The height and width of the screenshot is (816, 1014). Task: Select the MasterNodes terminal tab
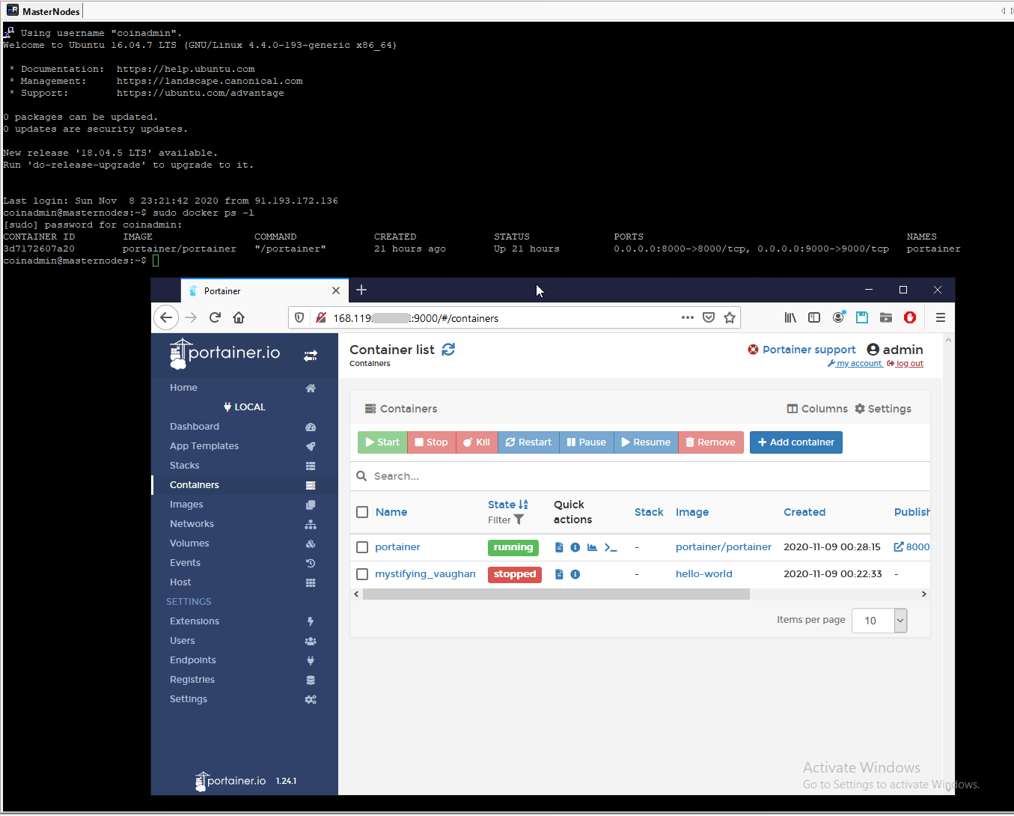click(x=43, y=11)
